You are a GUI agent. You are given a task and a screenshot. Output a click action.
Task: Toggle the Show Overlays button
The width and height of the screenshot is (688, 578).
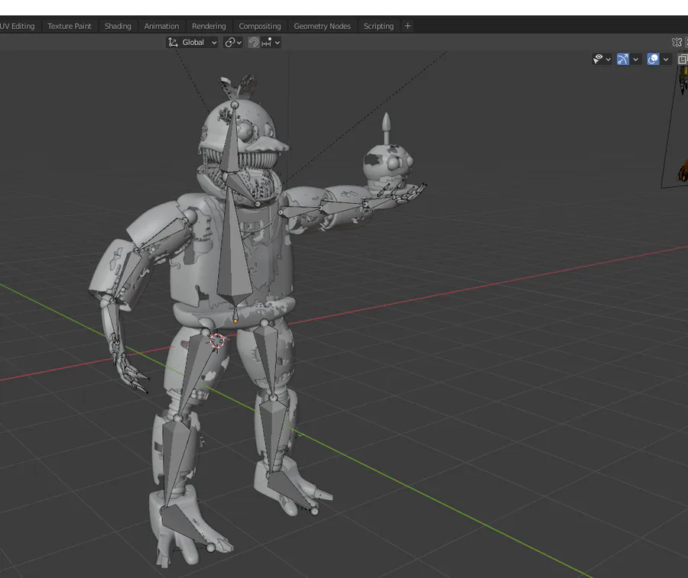point(653,59)
